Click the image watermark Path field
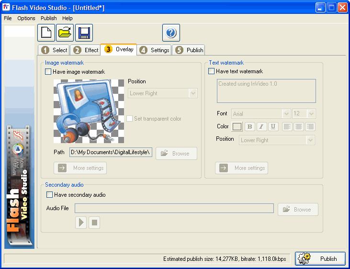The height and width of the screenshot is (269, 350). pos(111,152)
